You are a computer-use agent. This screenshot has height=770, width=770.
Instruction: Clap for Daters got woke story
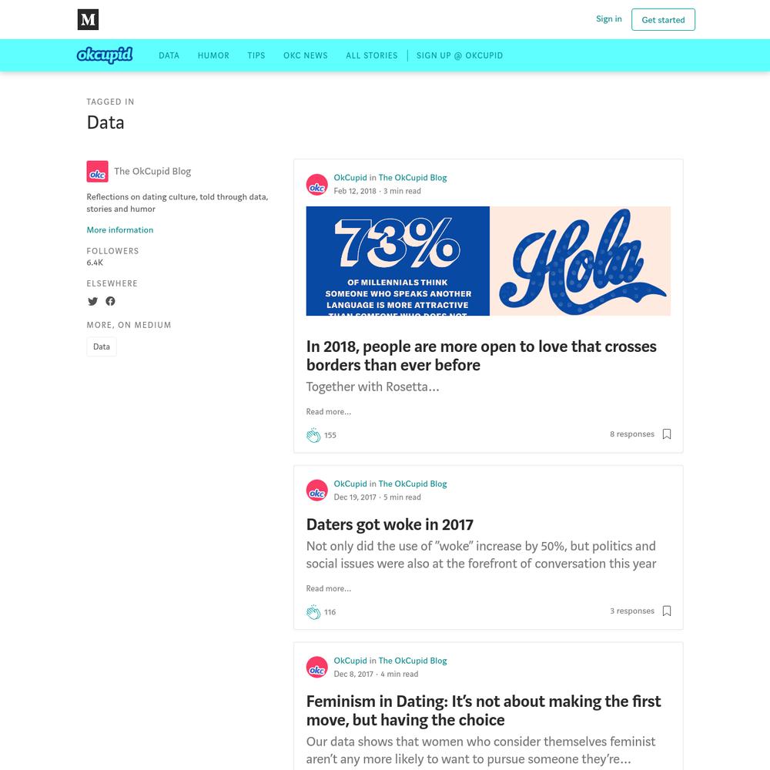click(313, 611)
